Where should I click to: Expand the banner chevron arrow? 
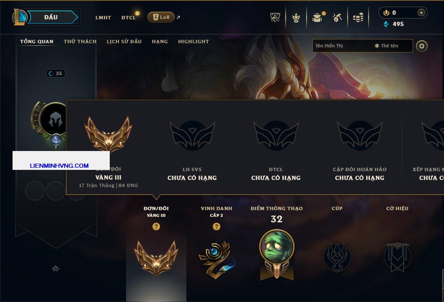(55, 268)
